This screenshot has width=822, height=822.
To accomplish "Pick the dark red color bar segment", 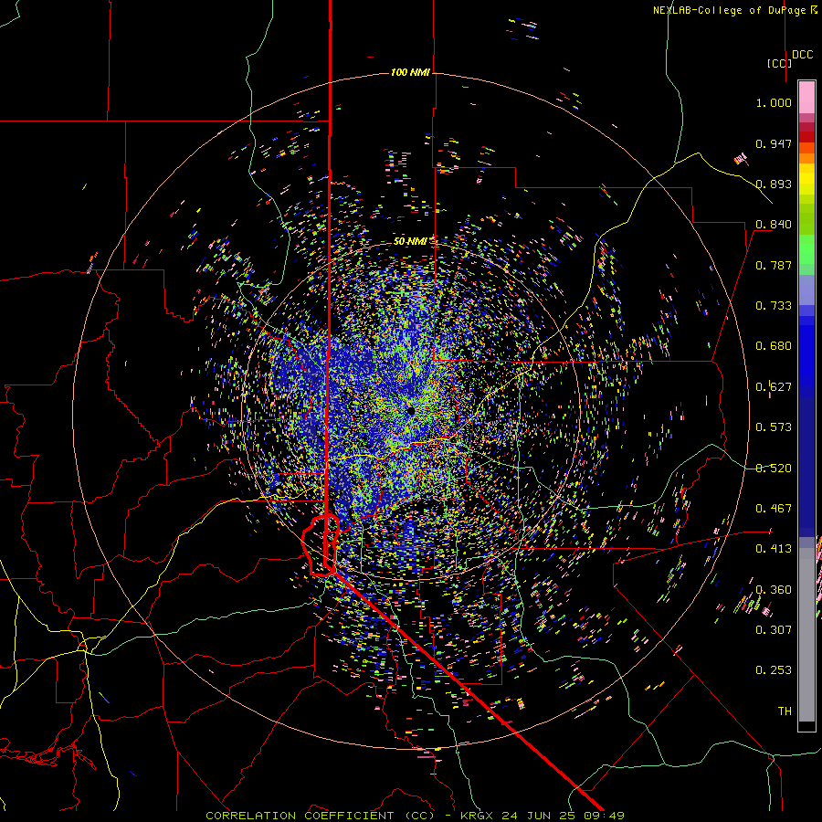I will (x=806, y=136).
